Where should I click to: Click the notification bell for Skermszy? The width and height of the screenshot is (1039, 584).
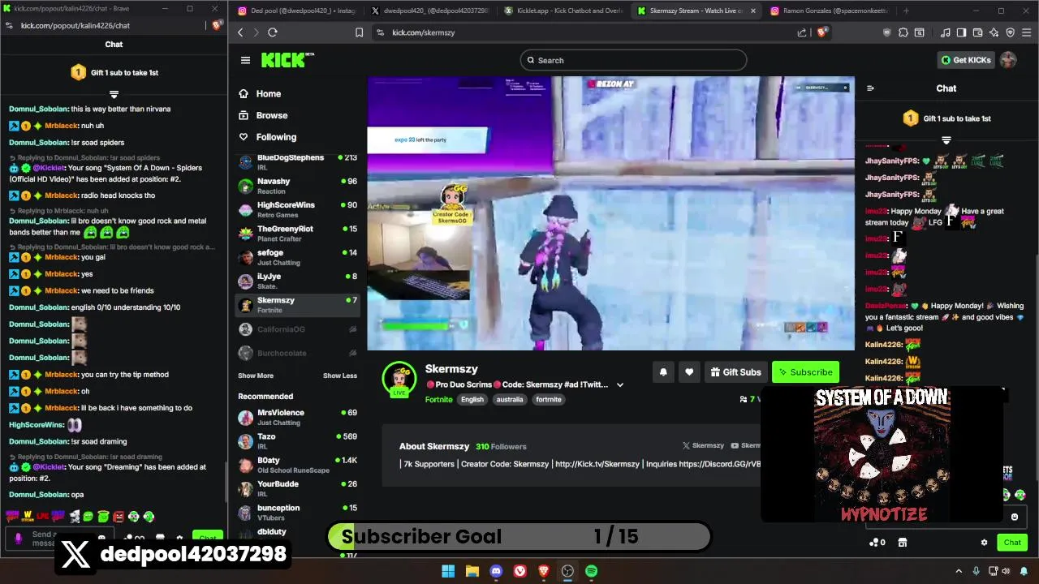663,372
